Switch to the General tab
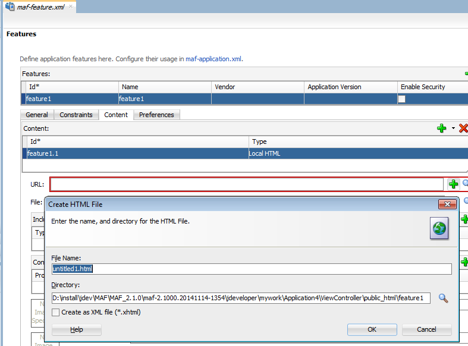 pyautogui.click(x=37, y=115)
